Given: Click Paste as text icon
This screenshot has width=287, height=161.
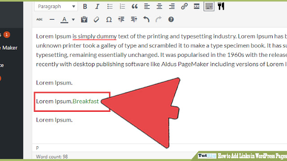Looking at the screenshot, I should click(x=84, y=19).
